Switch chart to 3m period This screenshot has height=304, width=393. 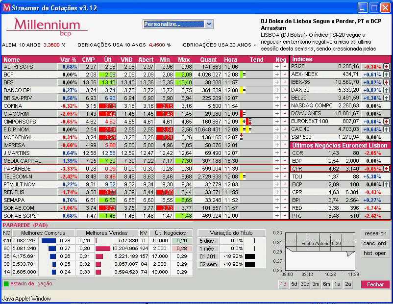[316, 284]
